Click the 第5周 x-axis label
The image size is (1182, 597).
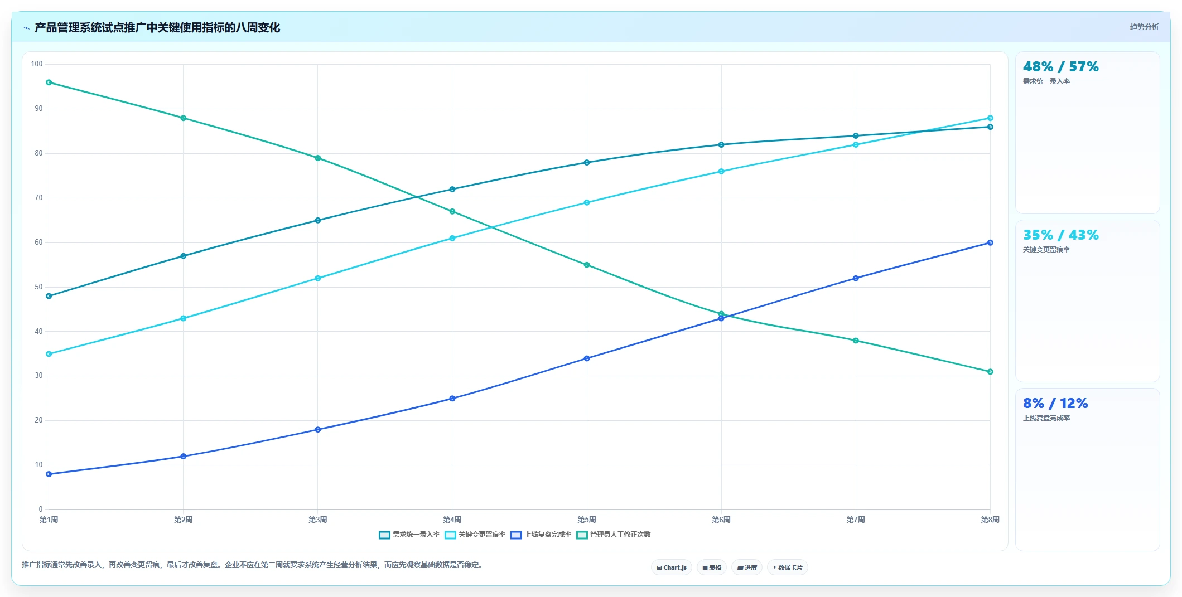click(587, 520)
